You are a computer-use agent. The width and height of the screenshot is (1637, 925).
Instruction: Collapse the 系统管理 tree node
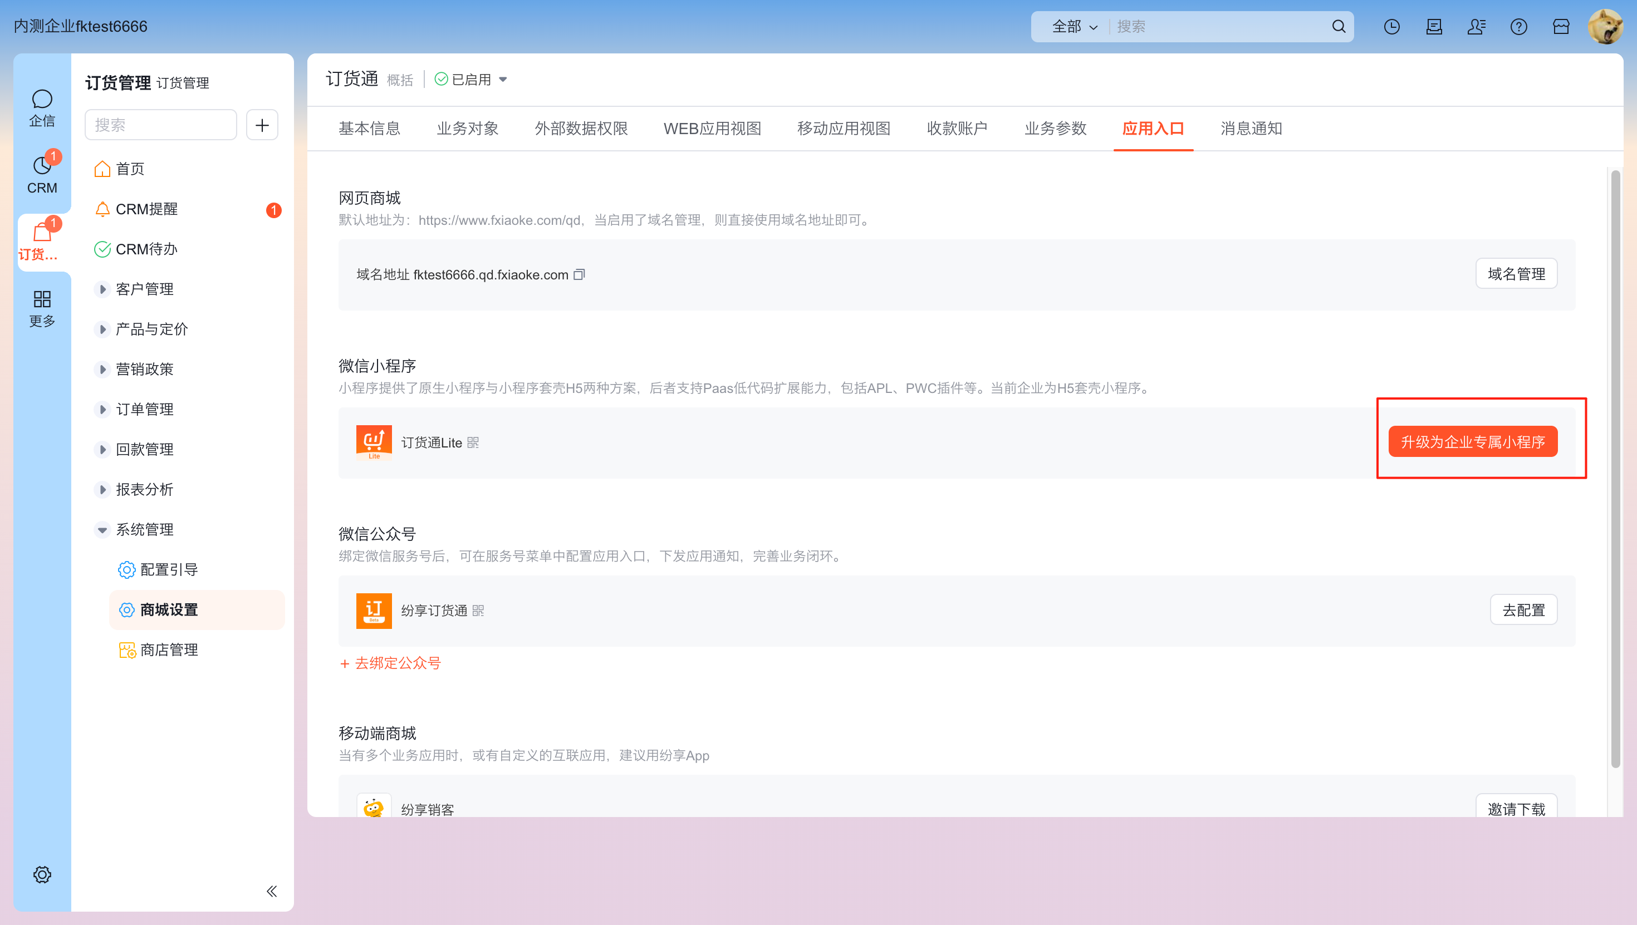(x=102, y=529)
